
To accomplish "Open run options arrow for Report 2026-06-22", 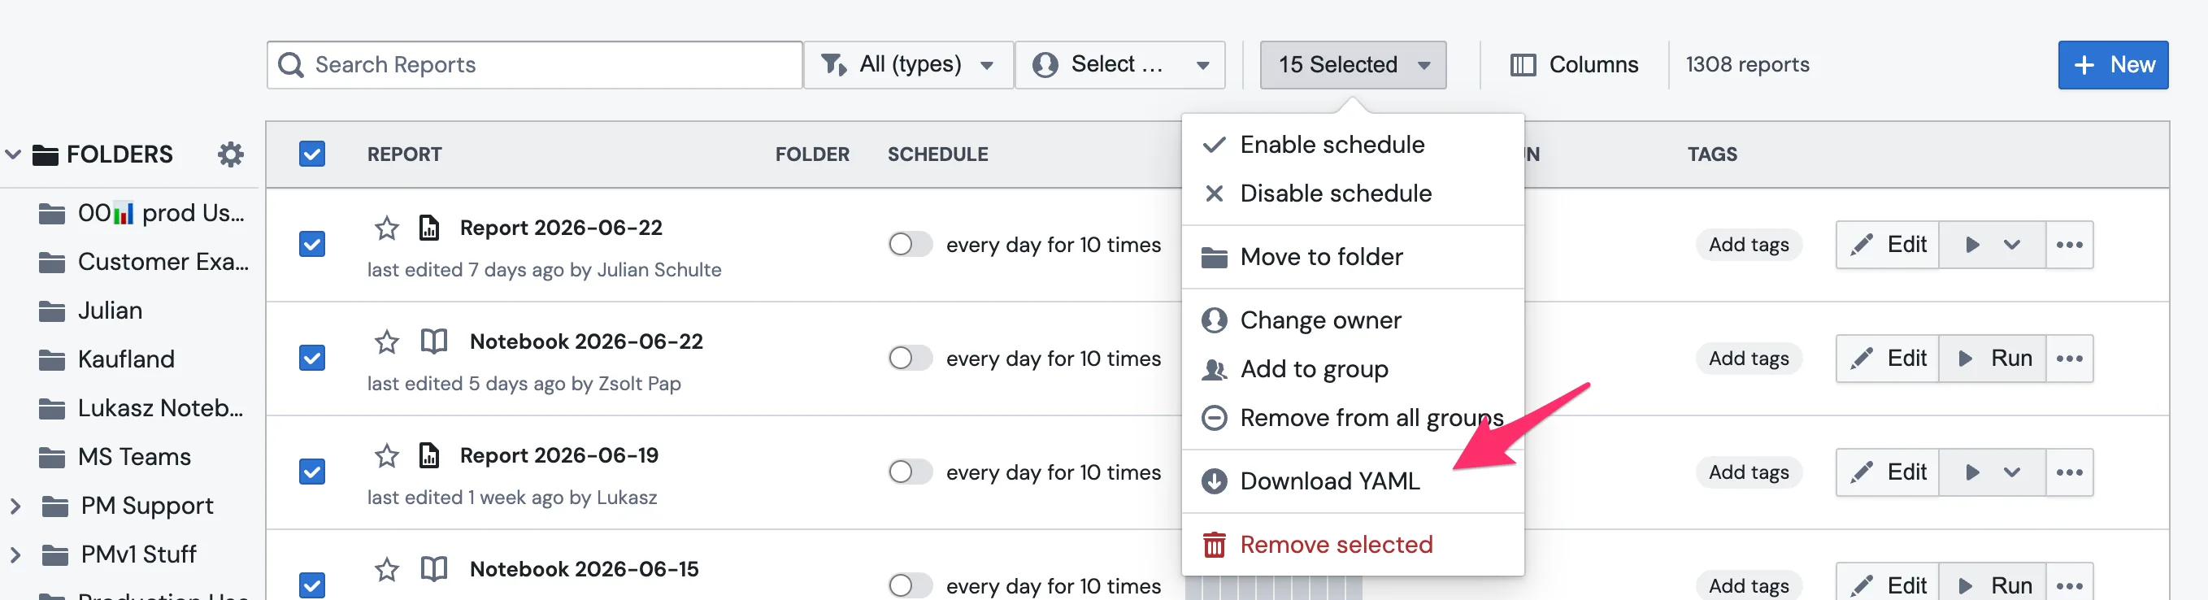I will [2012, 246].
